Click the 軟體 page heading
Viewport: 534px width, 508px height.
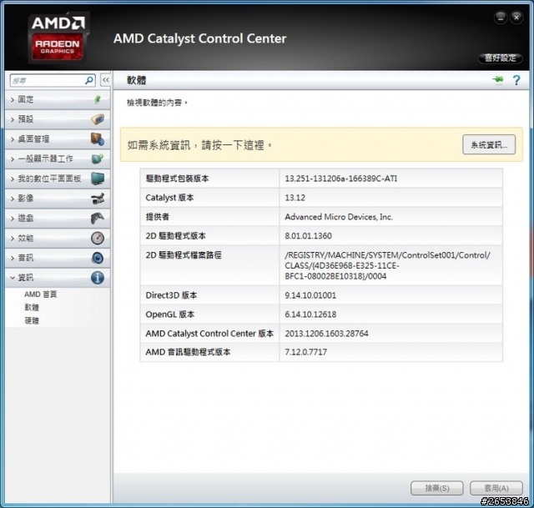point(136,80)
